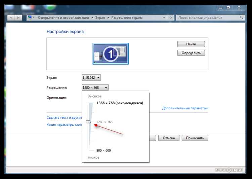252x179 pixels.
Task: Toggle the Разрешение resolution dropdown
Action: [95, 87]
